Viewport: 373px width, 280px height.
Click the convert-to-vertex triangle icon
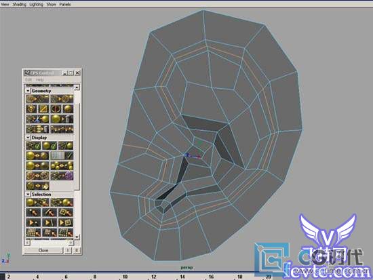(33, 222)
